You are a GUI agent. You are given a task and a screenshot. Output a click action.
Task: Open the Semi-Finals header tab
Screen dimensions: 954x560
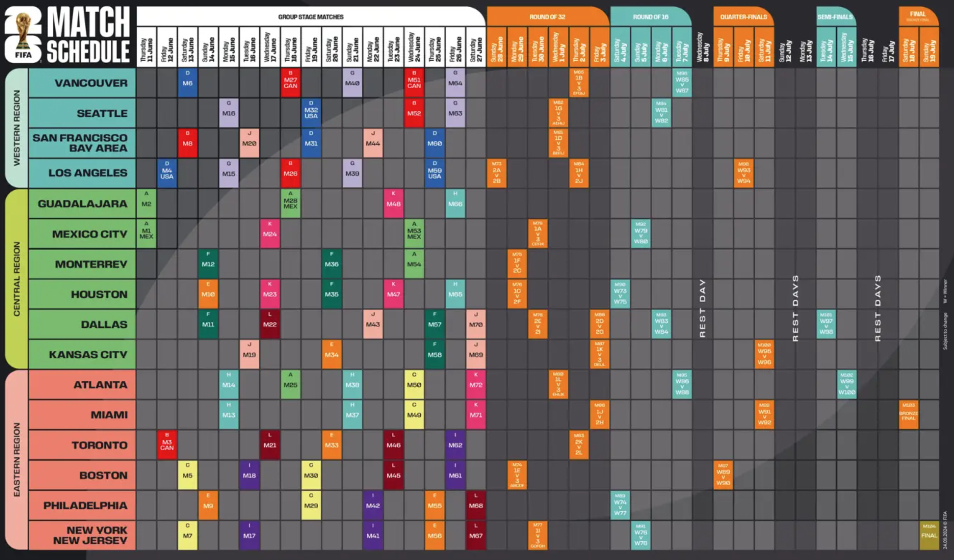835,17
